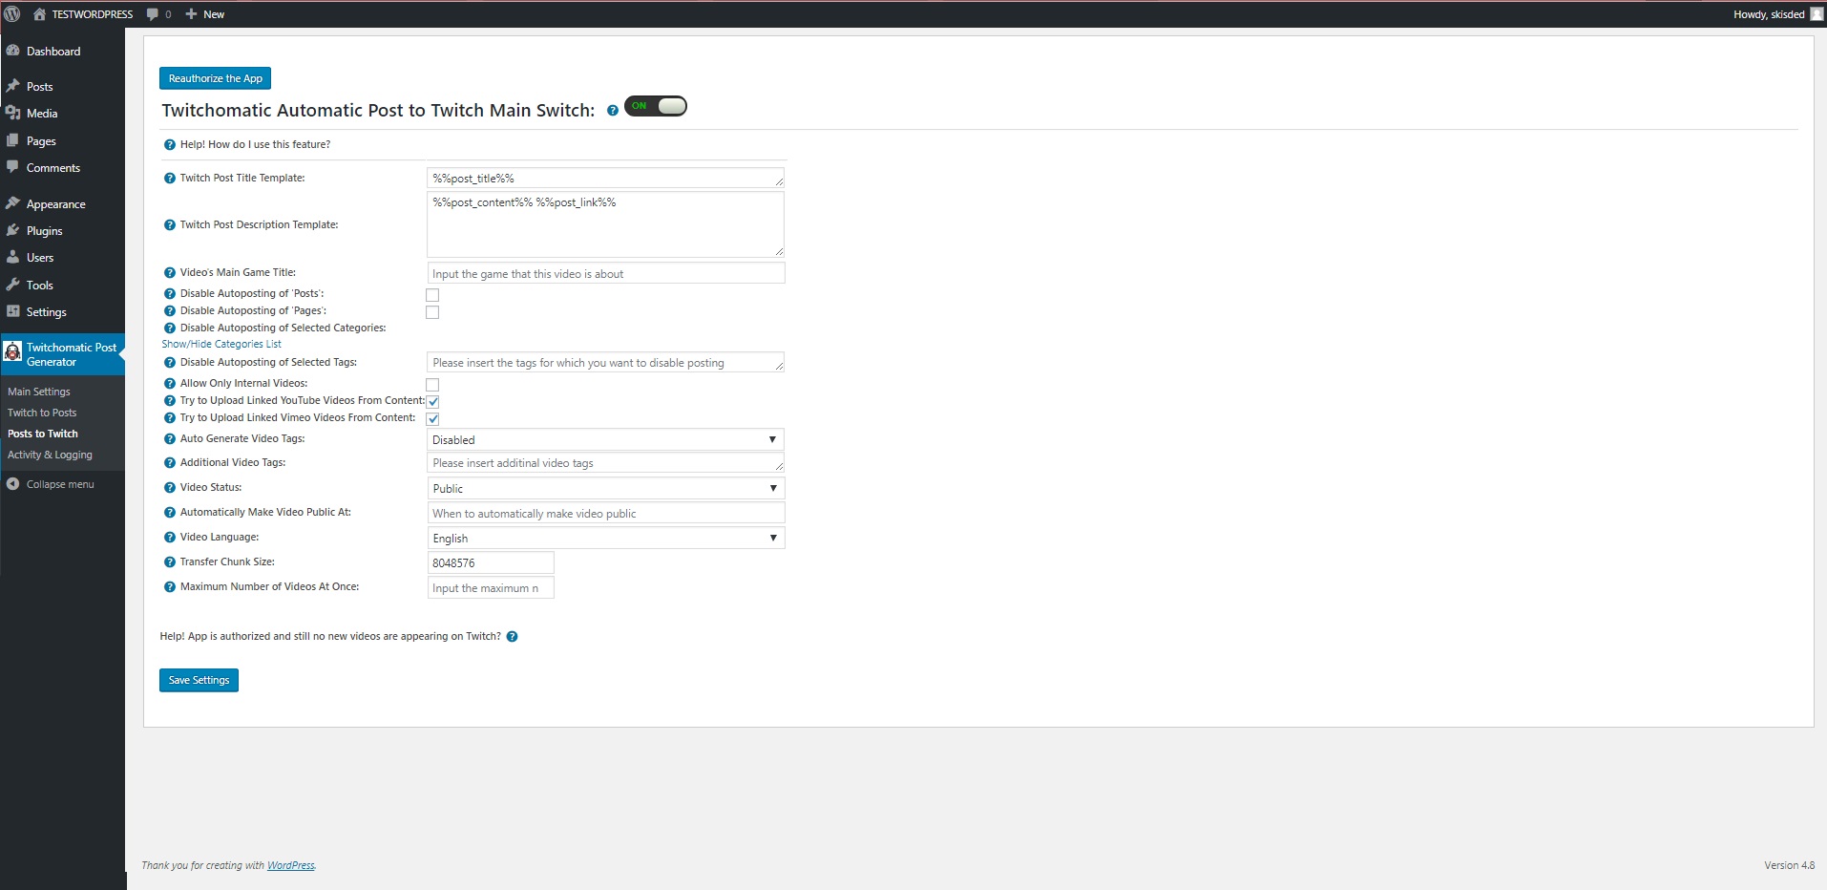The image size is (1827, 890).
Task: Click the Automatically Make Video Public At field
Action: [x=606, y=513]
